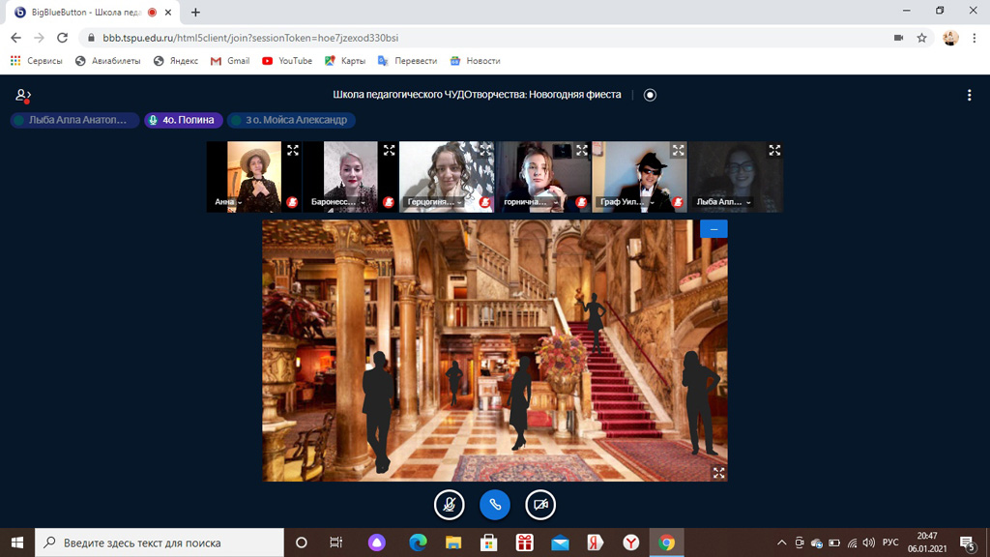The width and height of the screenshot is (990, 557).
Task: Open the three-dot options menu
Action: point(969,95)
